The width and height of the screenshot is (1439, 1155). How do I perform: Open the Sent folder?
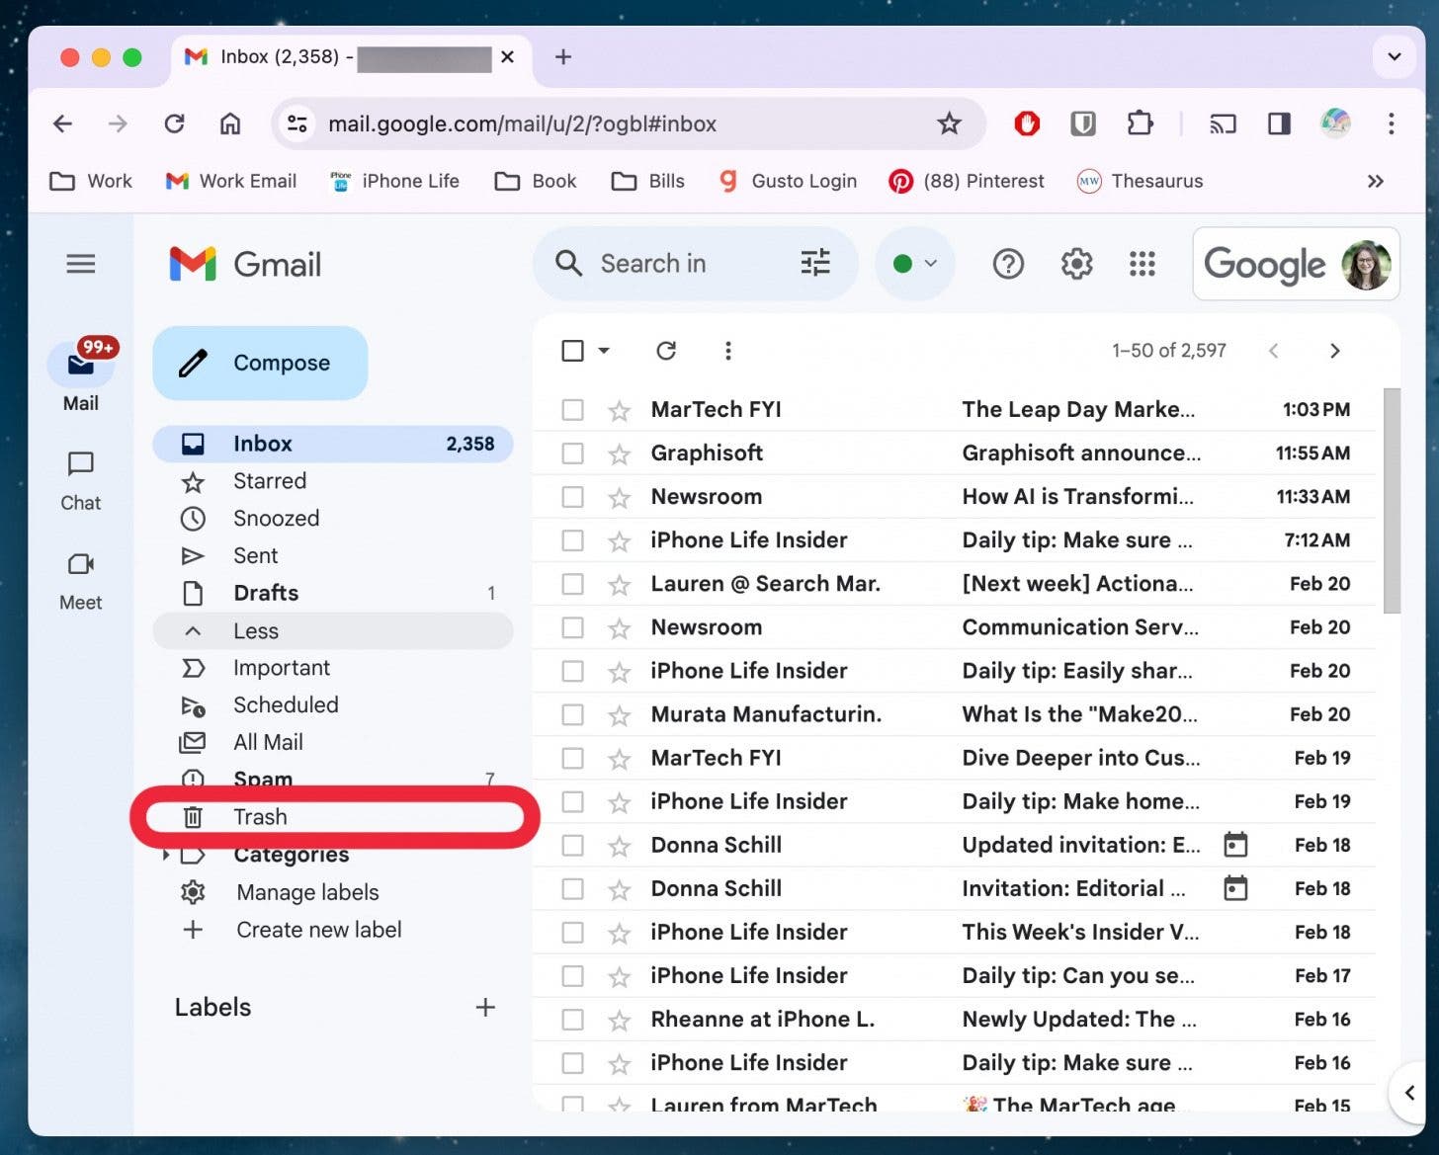click(333, 556)
